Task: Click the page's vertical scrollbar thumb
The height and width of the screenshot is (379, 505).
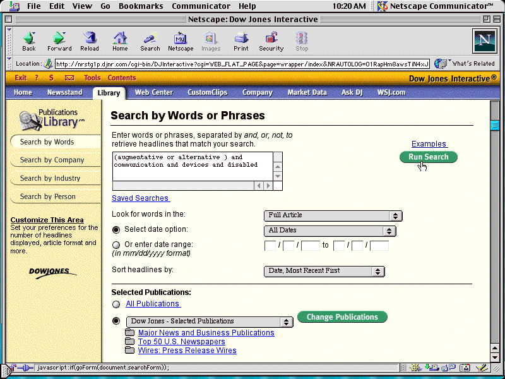Action: tap(494, 125)
